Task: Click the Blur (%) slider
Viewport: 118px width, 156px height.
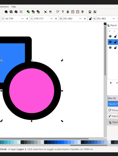Action: coord(113,98)
